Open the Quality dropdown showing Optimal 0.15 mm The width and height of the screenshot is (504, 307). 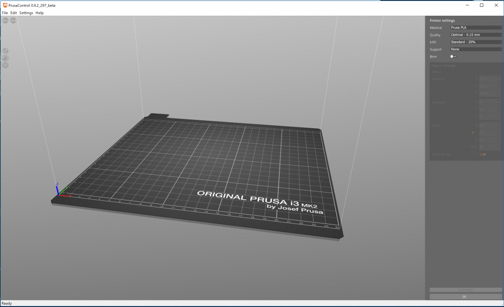point(476,35)
